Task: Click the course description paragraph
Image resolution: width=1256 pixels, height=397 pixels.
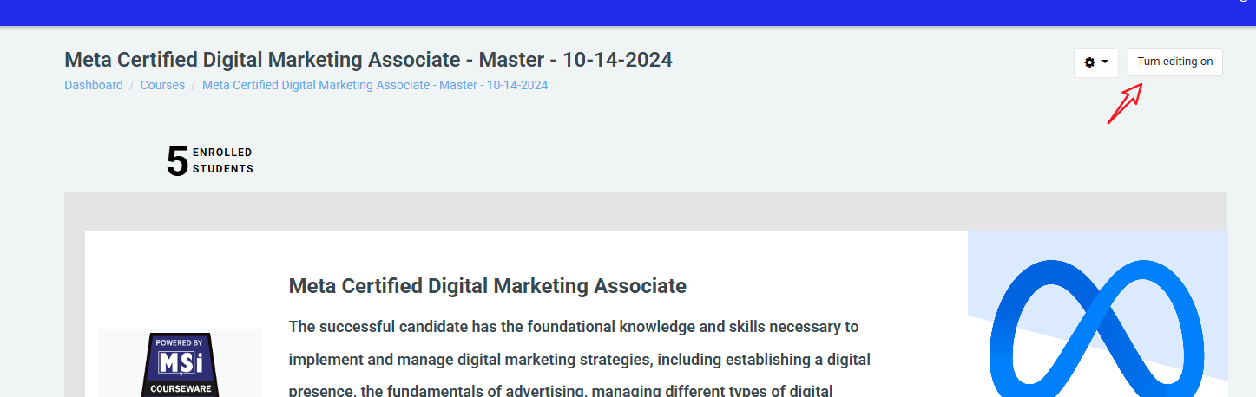Action: (573, 359)
